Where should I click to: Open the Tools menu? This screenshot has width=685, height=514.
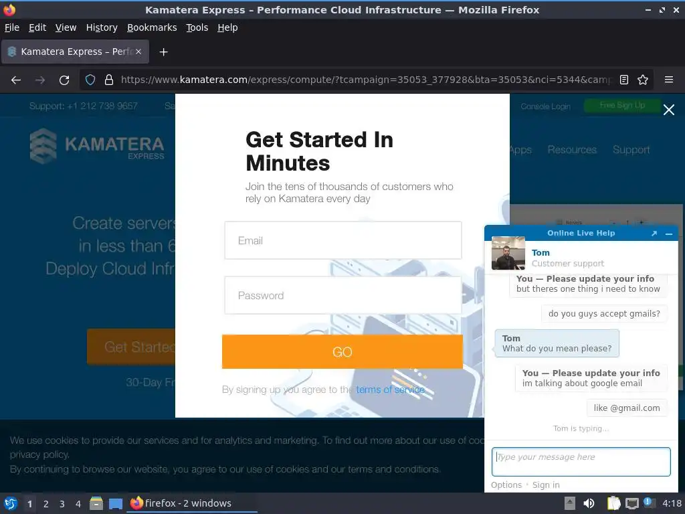(x=197, y=27)
